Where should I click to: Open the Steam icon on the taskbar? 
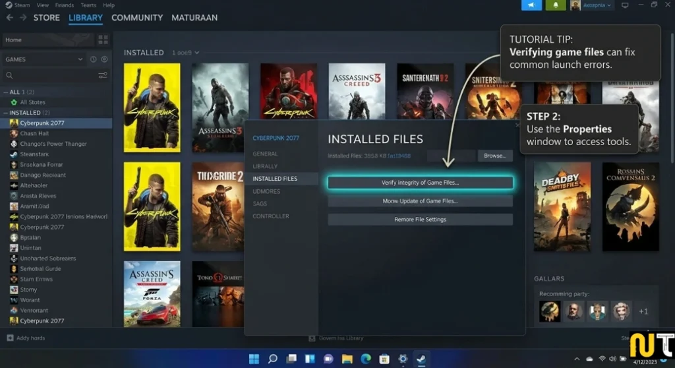421,359
